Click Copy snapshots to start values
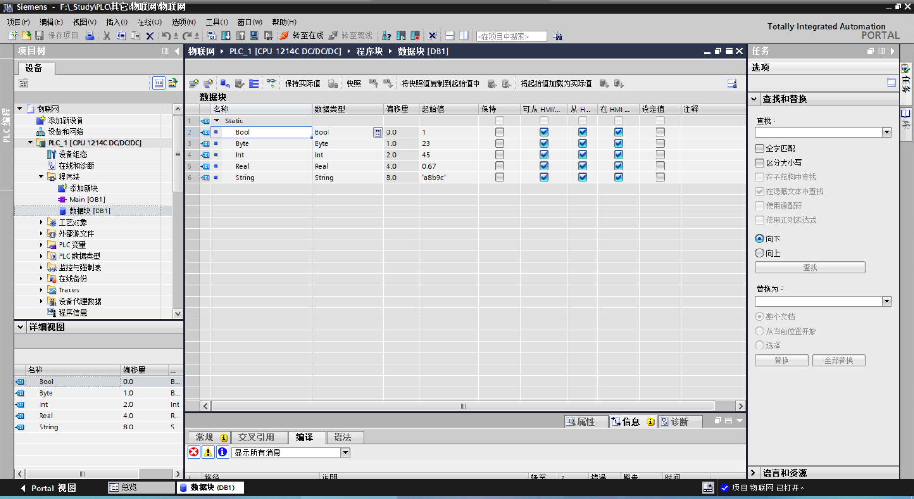Viewport: 914px width, 499px height. [440, 83]
